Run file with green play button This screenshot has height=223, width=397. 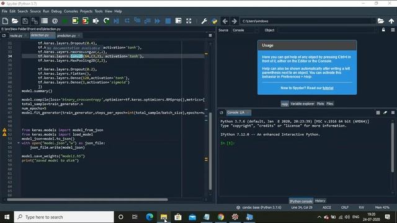pos(65,21)
